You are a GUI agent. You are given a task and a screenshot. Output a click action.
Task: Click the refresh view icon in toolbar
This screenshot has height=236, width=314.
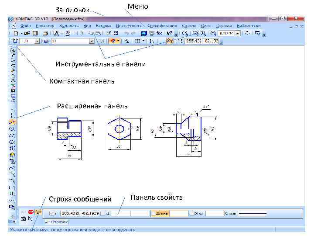click(258, 33)
